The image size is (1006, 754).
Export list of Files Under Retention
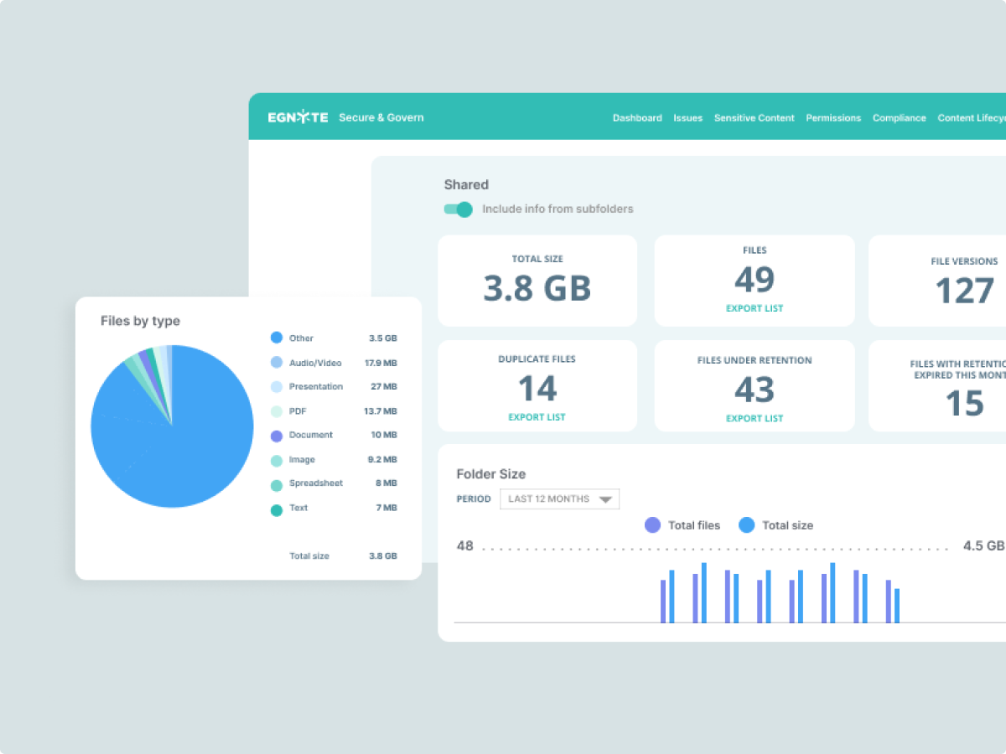(x=754, y=418)
